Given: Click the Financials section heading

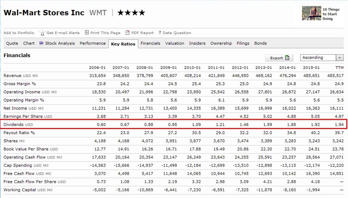Looking at the screenshot, I should coord(17,55).
